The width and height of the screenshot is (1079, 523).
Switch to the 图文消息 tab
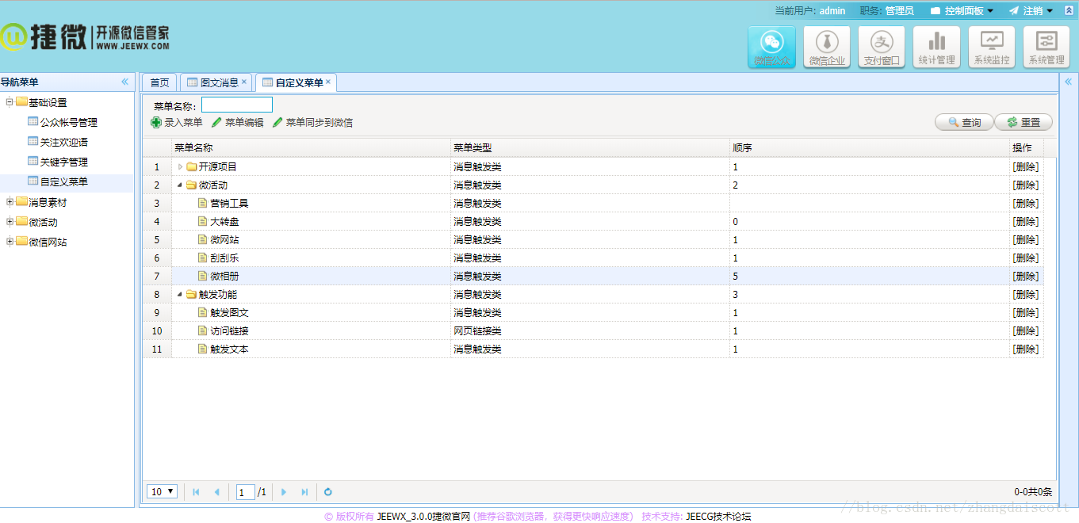(x=216, y=82)
